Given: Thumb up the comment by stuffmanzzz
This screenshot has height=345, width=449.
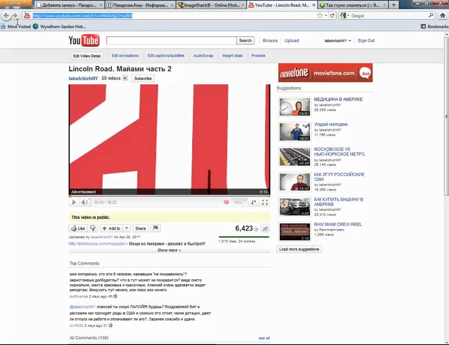Looking at the screenshot, I should pos(115,296).
